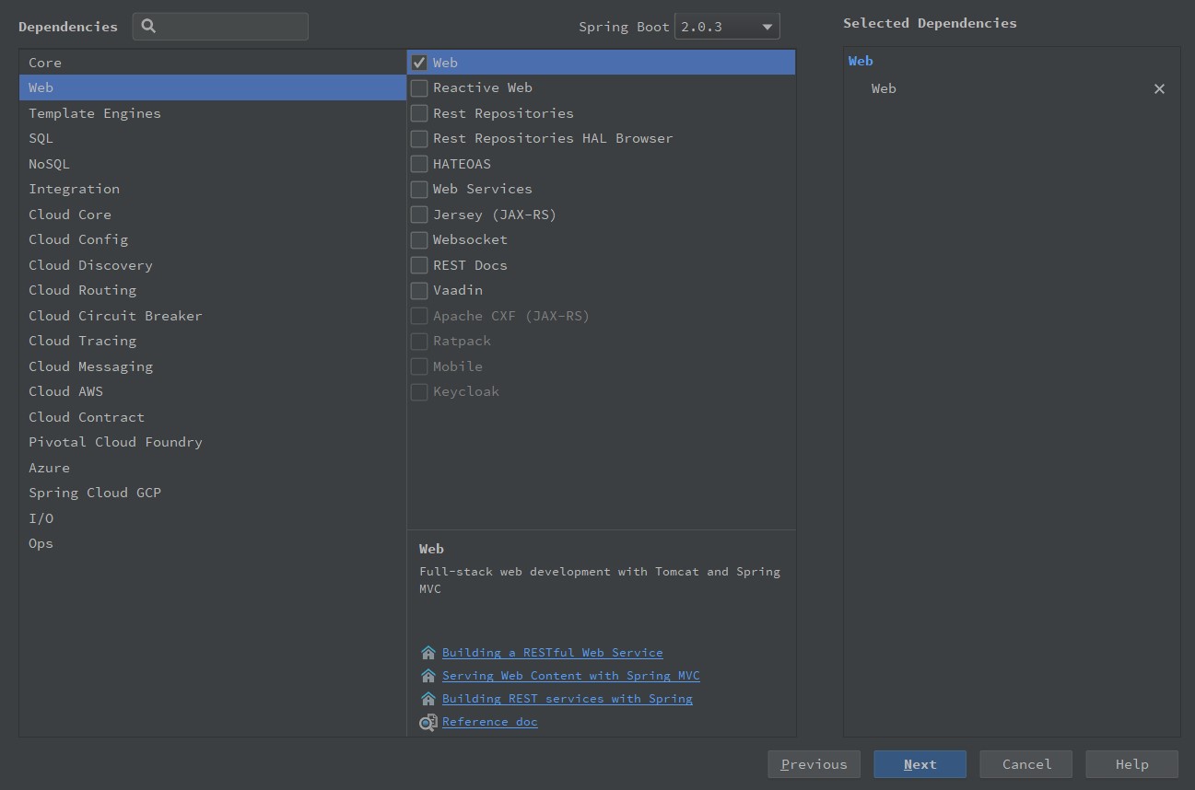Open the Ops category
The width and height of the screenshot is (1195, 790).
[212, 543]
